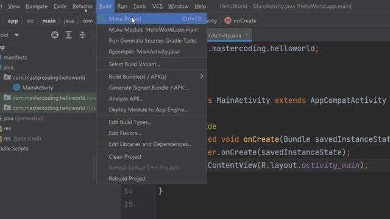Select the manifests folder
Image resolution: width=390 pixels, height=219 pixels.
click(x=15, y=57)
